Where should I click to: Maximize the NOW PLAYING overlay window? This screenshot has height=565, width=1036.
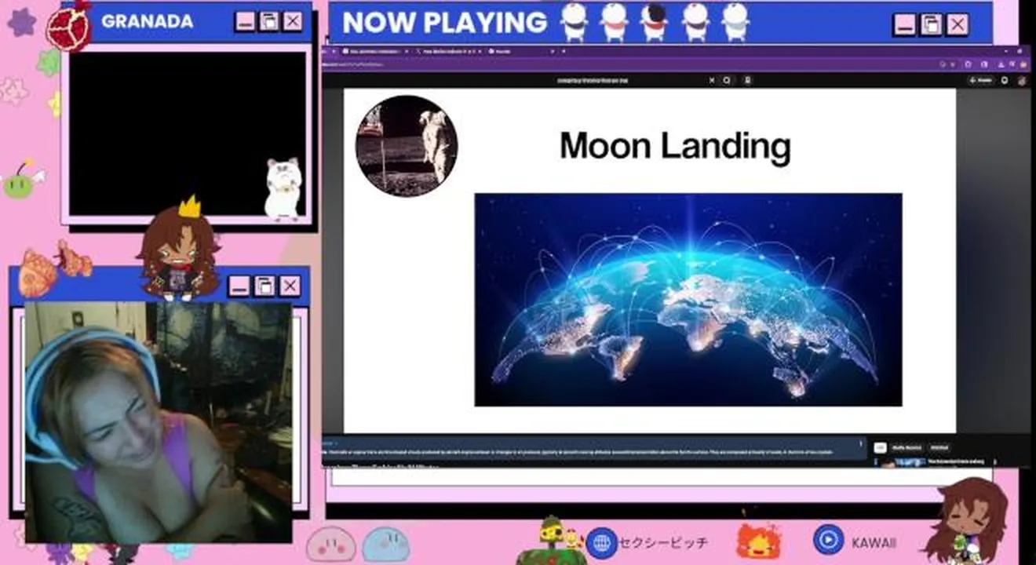(x=931, y=24)
